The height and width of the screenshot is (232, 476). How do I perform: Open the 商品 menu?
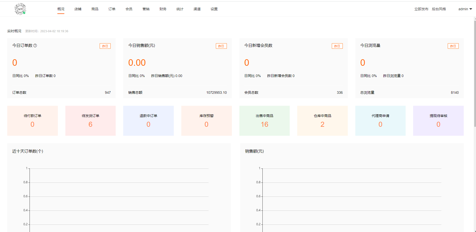(95, 9)
